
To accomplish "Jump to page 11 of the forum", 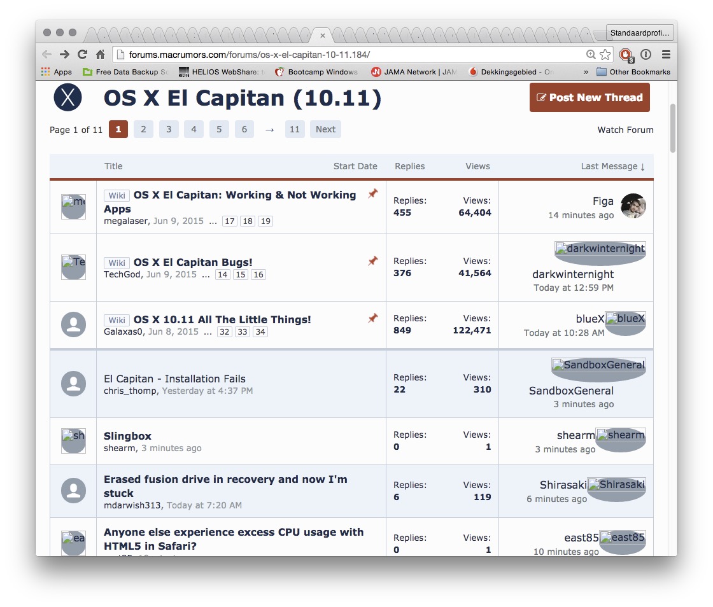I will (295, 130).
